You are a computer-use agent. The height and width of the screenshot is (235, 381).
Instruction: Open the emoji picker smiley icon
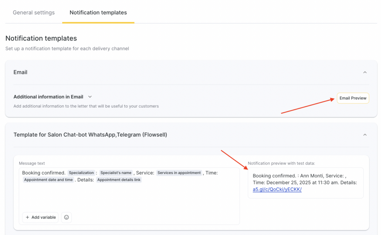tap(67, 217)
